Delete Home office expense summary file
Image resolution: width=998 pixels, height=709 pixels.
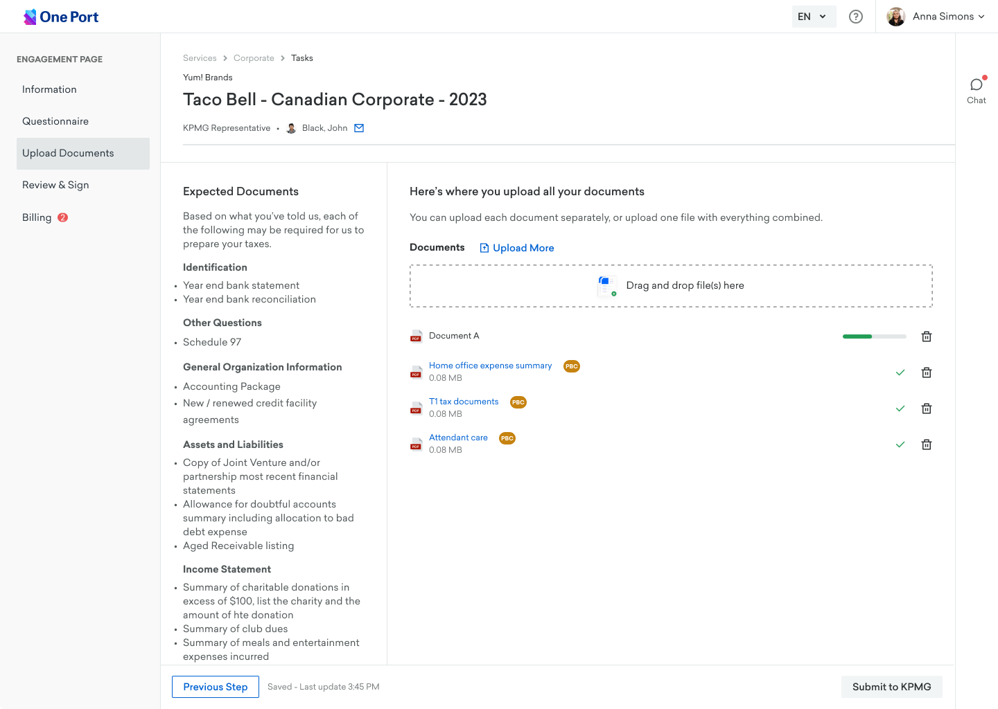click(927, 373)
